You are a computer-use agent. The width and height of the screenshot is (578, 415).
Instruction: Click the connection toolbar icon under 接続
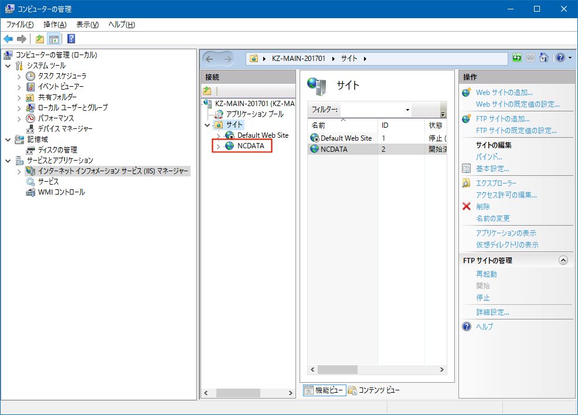click(207, 91)
